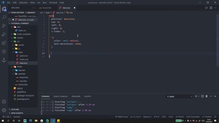Open the Windows Start menu
Viewport: 219px width, 123px height.
[3, 121]
